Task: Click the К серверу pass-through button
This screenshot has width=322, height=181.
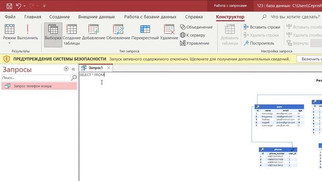Action: pos(192,35)
